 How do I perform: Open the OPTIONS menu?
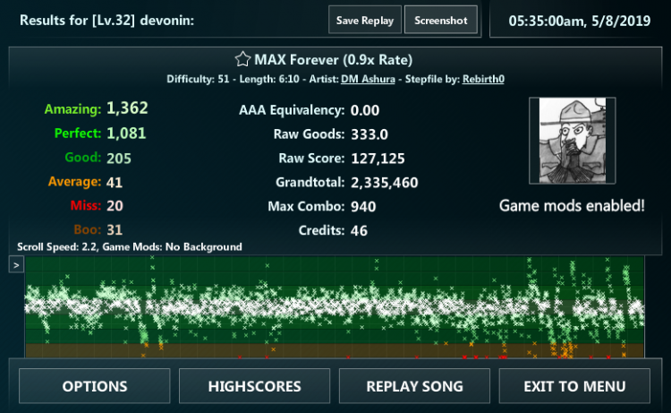(95, 386)
